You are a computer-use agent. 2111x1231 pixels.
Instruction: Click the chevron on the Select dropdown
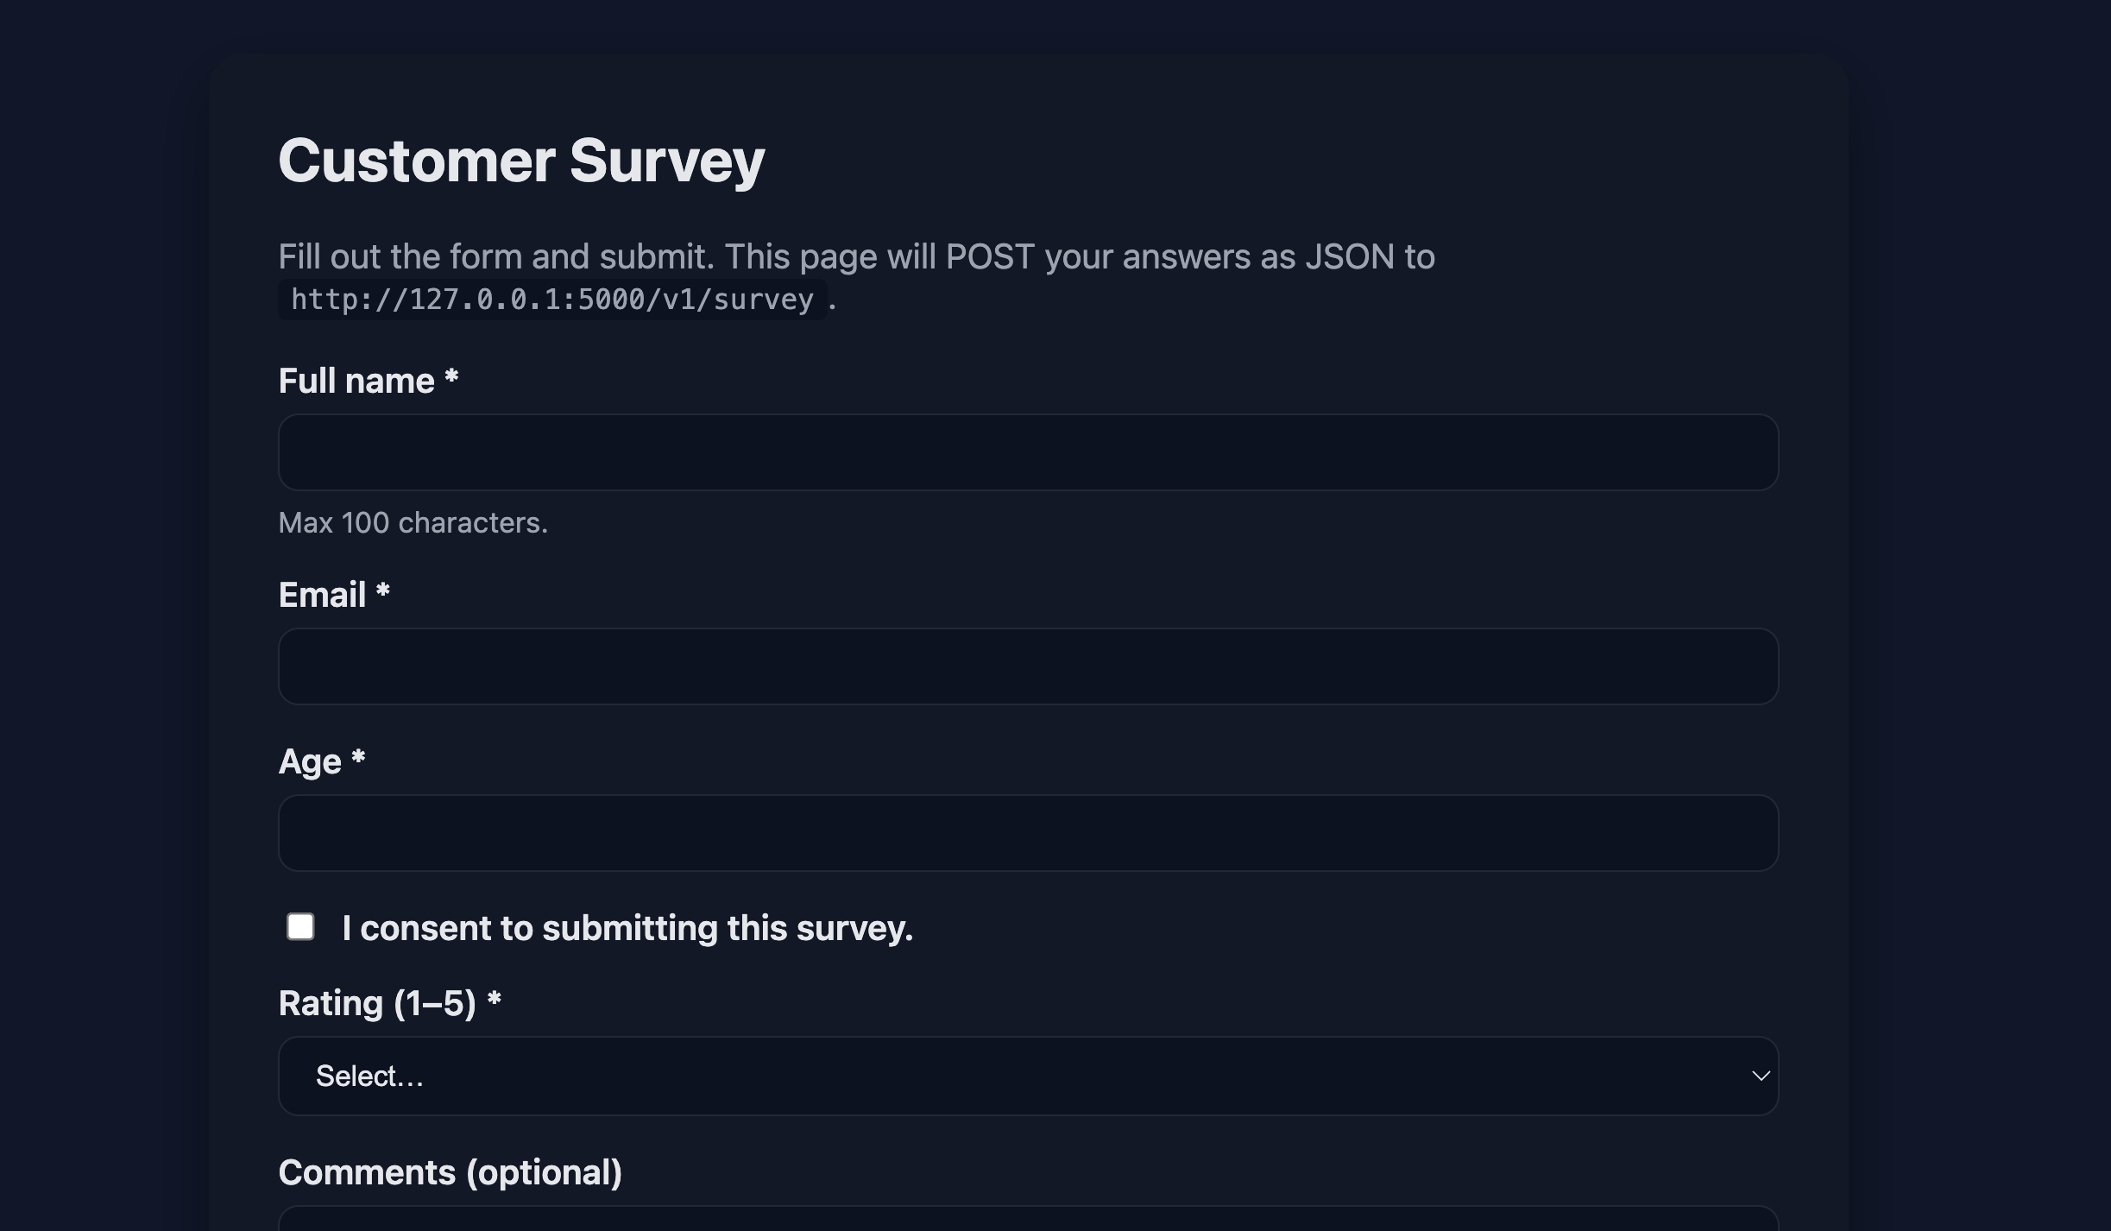pos(1761,1076)
